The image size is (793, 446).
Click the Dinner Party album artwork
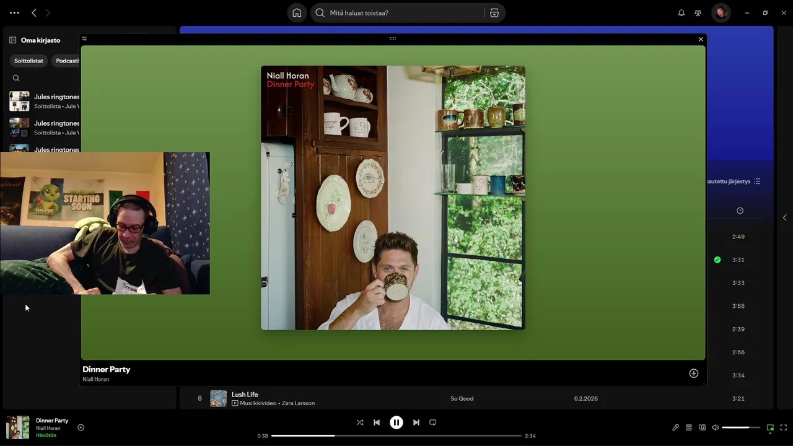tap(393, 198)
